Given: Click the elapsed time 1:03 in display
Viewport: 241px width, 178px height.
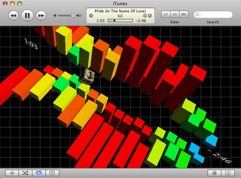Looking at the screenshot, I should (x=100, y=20).
